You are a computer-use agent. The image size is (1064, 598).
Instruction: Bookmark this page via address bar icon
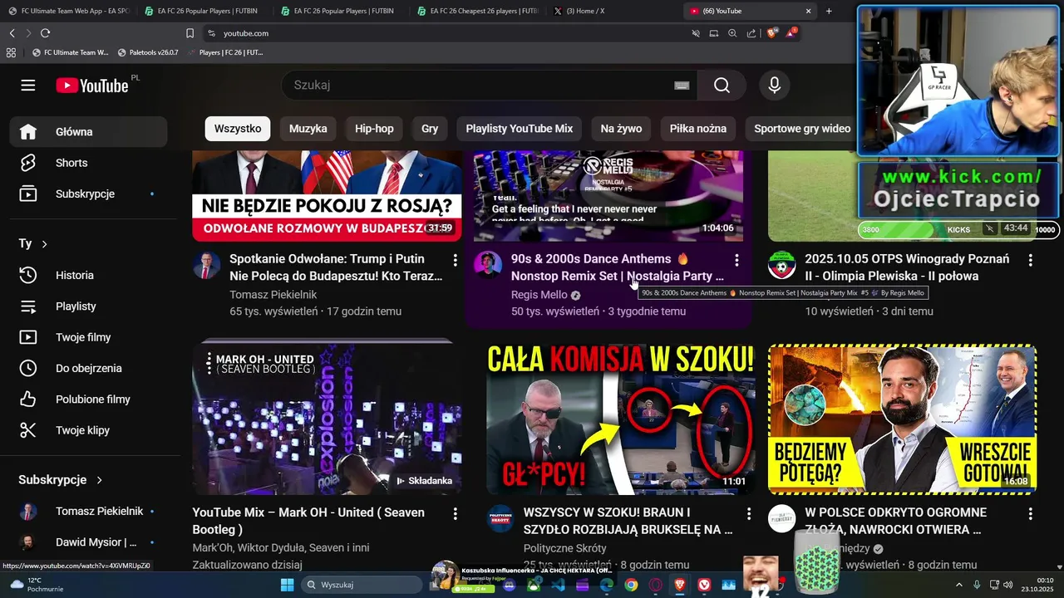point(190,33)
